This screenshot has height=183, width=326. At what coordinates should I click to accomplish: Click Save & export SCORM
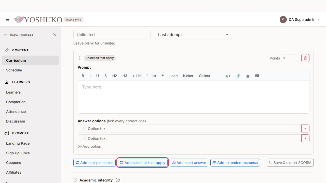[x=290, y=163]
